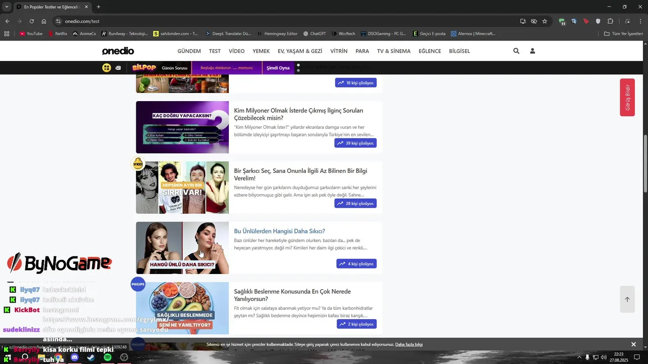Close the onedio browser tab
This screenshot has height=364, width=648.
[x=86, y=7]
